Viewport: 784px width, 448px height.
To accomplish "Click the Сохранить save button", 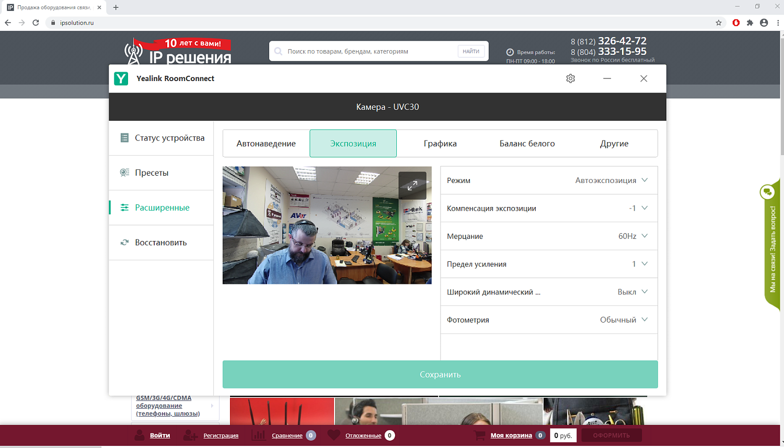I will coord(440,374).
